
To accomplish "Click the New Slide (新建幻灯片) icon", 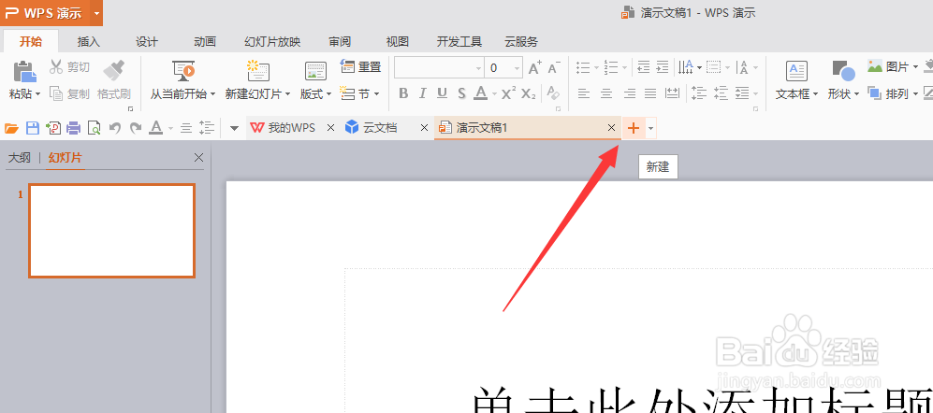I will coord(257,71).
